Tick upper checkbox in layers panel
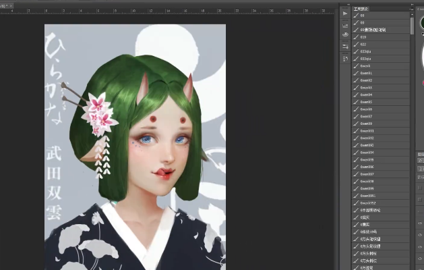 [420, 188]
